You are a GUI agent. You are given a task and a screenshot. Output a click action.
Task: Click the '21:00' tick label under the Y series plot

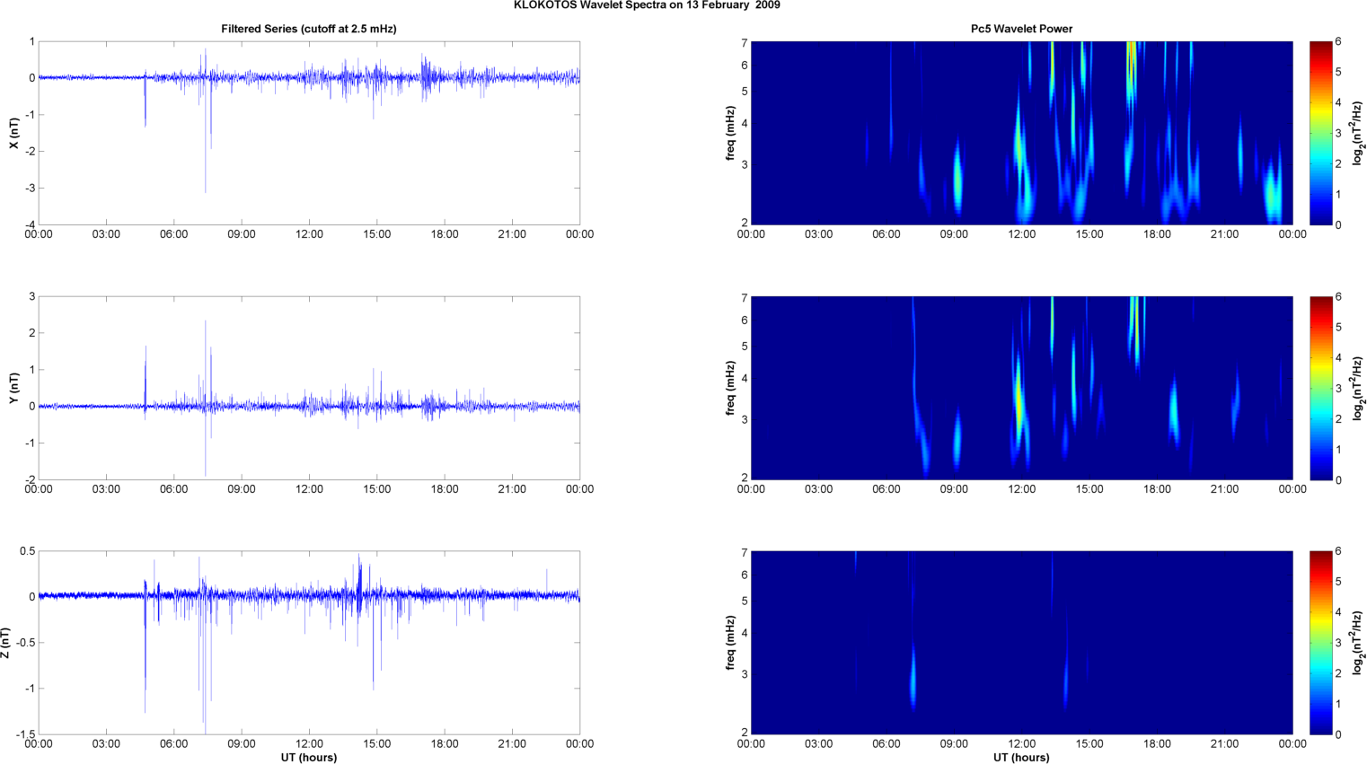pyautogui.click(x=512, y=489)
